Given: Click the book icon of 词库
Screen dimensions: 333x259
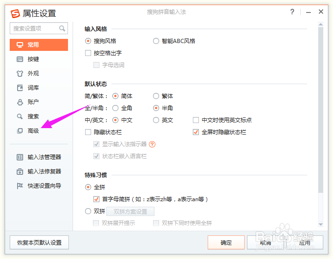Looking at the screenshot, I should click(x=20, y=88).
